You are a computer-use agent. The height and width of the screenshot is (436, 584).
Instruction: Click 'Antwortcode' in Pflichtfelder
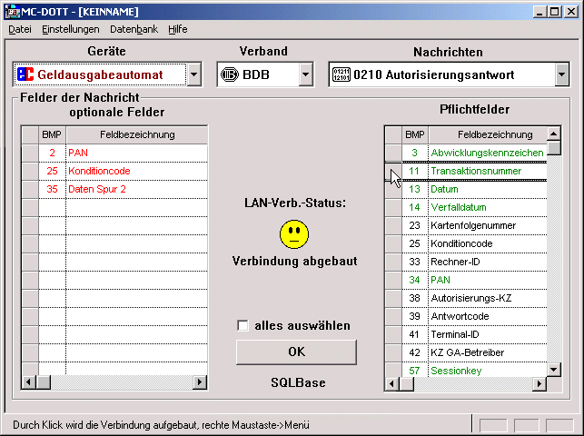coord(460,317)
